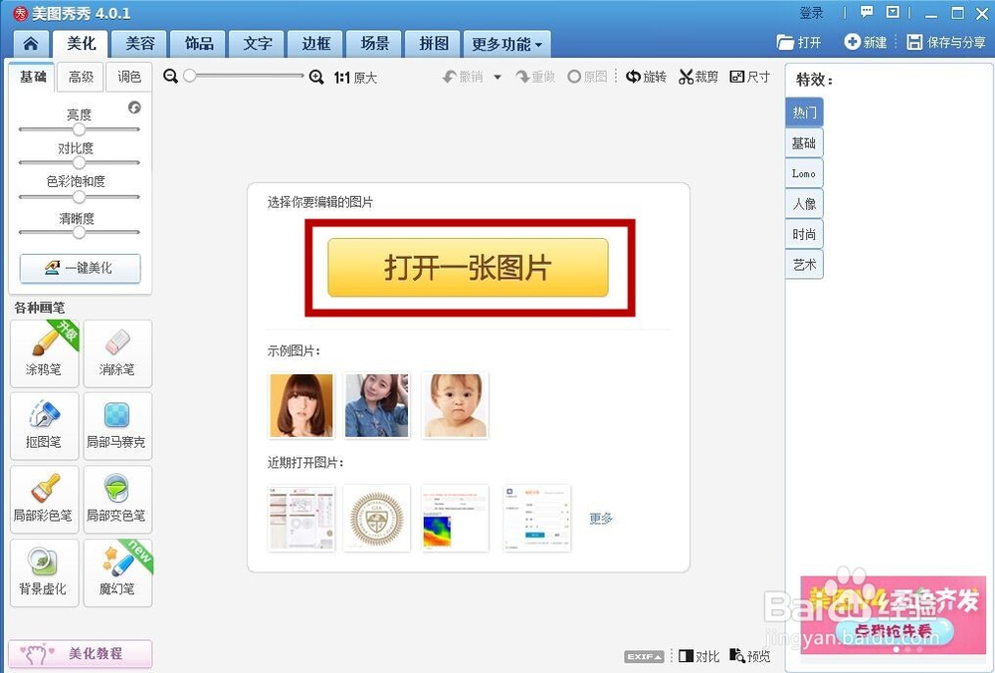Open recent image with rainbow heat map
This screenshot has width=995, height=673.
pyautogui.click(x=455, y=518)
